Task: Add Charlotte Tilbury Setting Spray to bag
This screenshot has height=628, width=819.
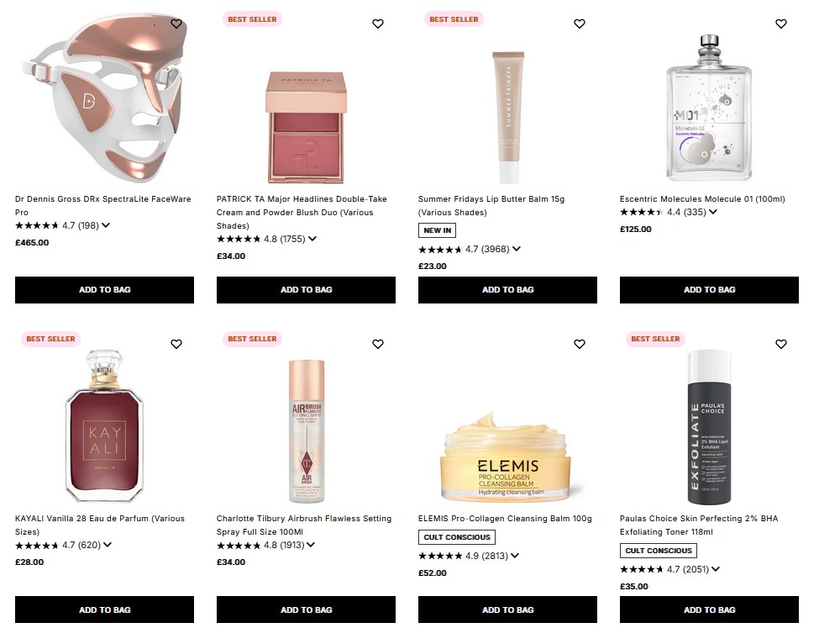Action: (x=306, y=610)
